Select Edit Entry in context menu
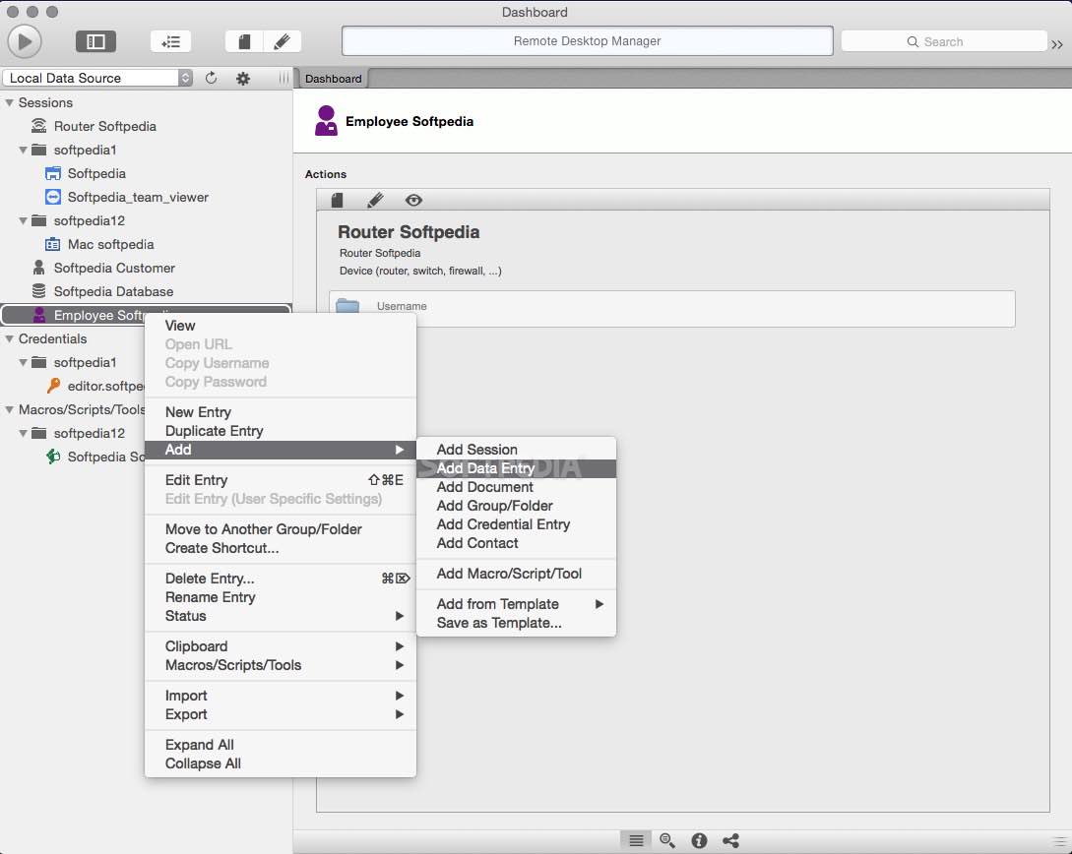This screenshot has height=854, width=1072. click(x=281, y=480)
